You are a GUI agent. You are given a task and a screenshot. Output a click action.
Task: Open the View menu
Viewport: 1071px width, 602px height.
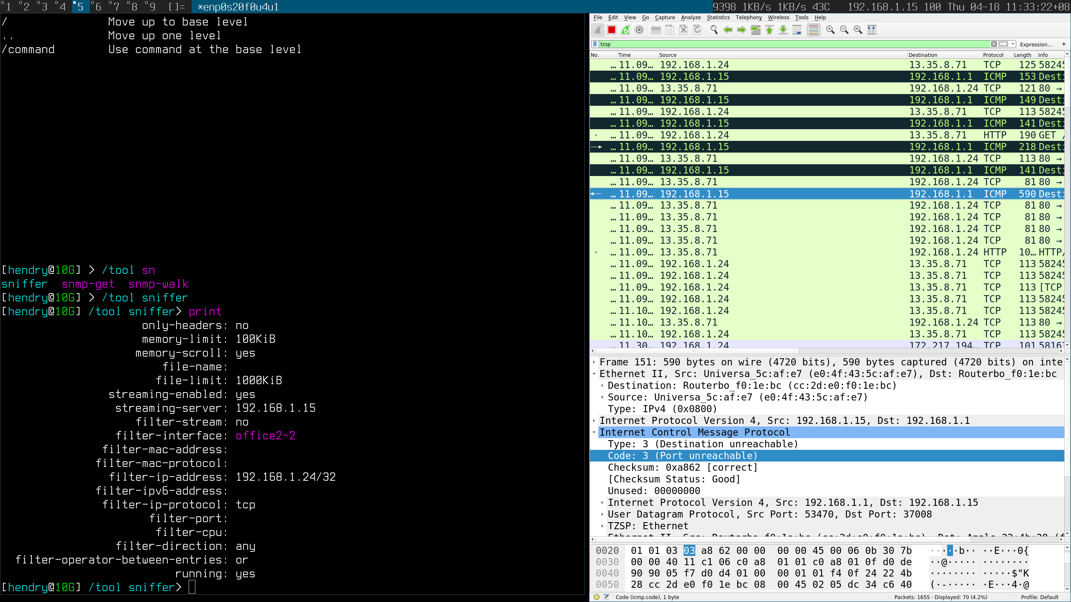pyautogui.click(x=630, y=18)
